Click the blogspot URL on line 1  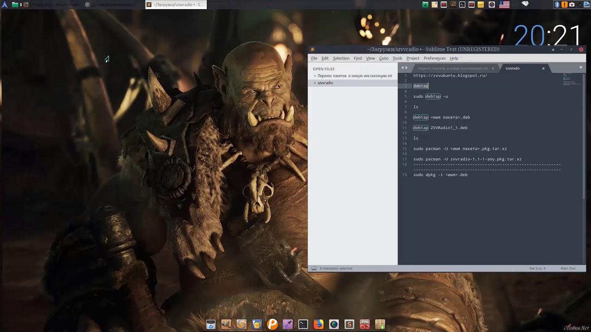point(450,76)
